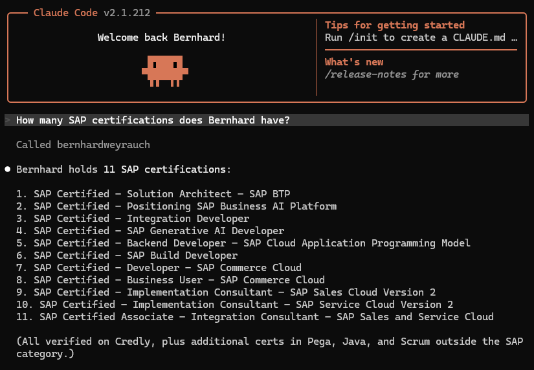
Task: Click 'Implementation Consultant – SAP Service Cloud Version 2' item
Action: pos(235,304)
